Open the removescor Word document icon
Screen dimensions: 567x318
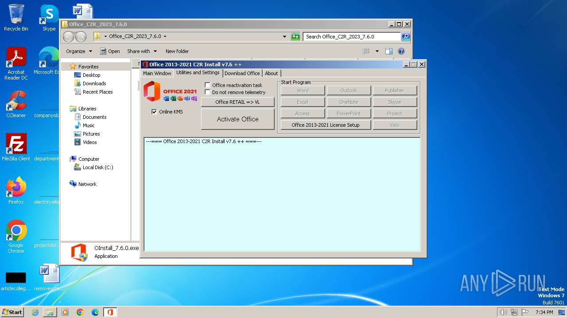[49, 277]
